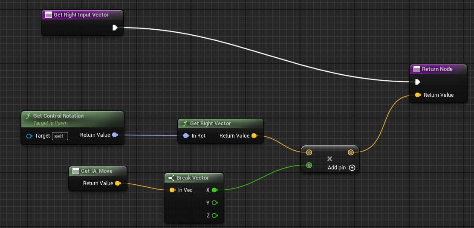Click the Target pin on Get Control Rotation
Viewport: 474px width, 228px height.
(29, 136)
